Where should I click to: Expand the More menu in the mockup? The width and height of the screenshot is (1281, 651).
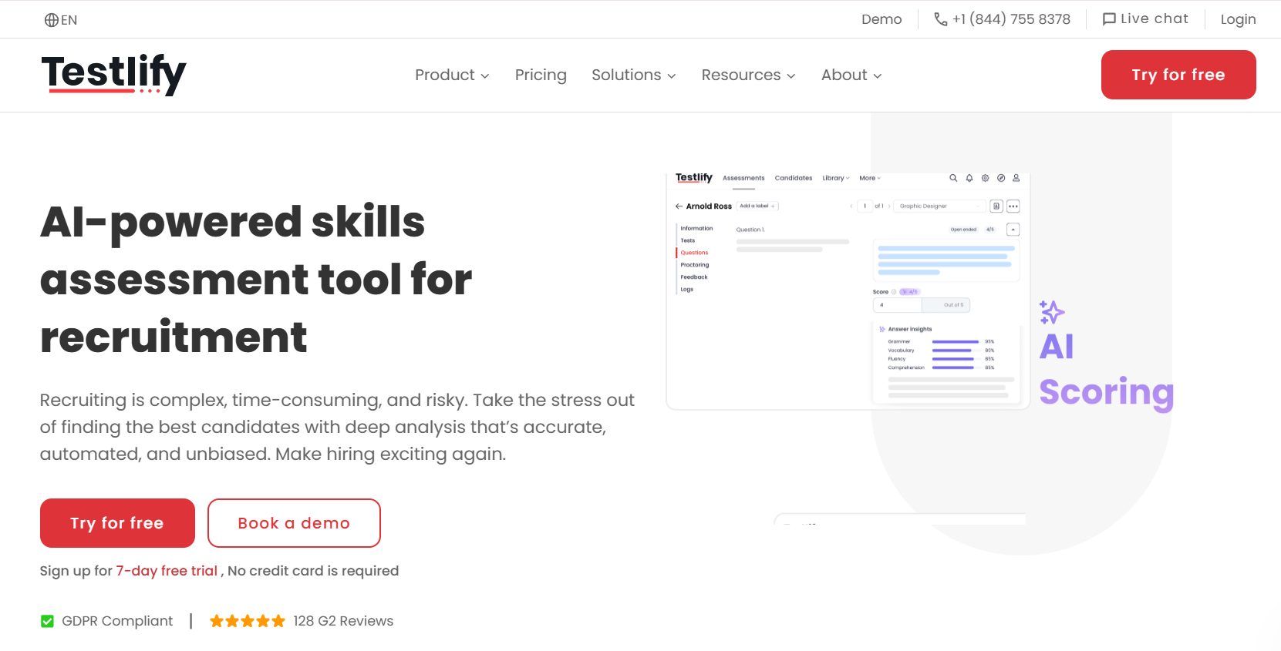[x=870, y=178]
